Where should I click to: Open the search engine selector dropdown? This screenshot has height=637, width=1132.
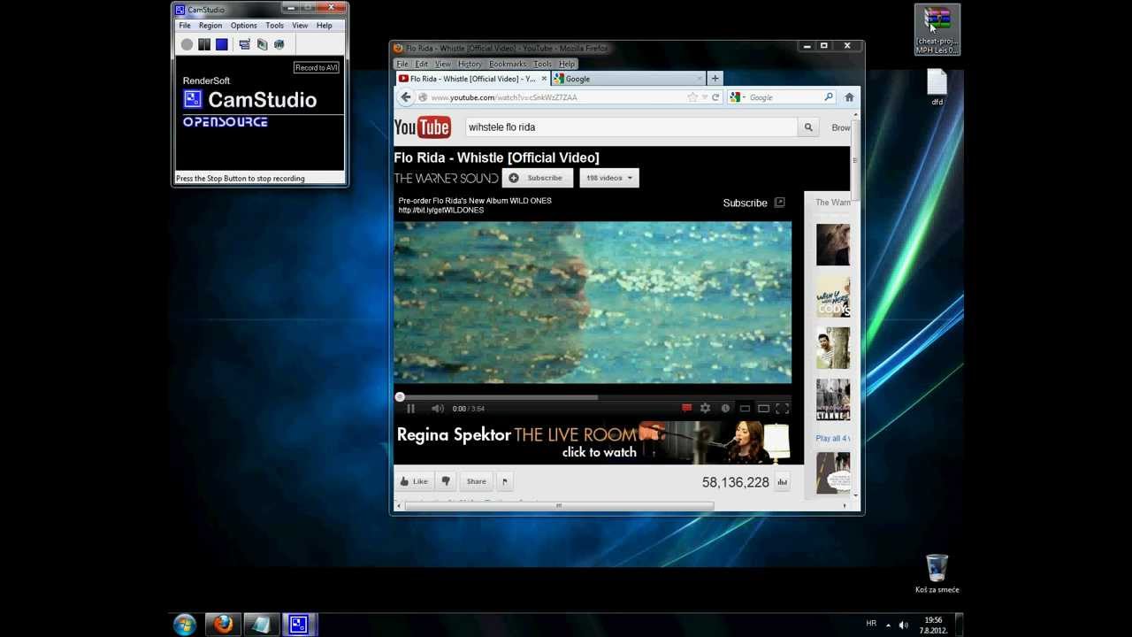(x=738, y=97)
